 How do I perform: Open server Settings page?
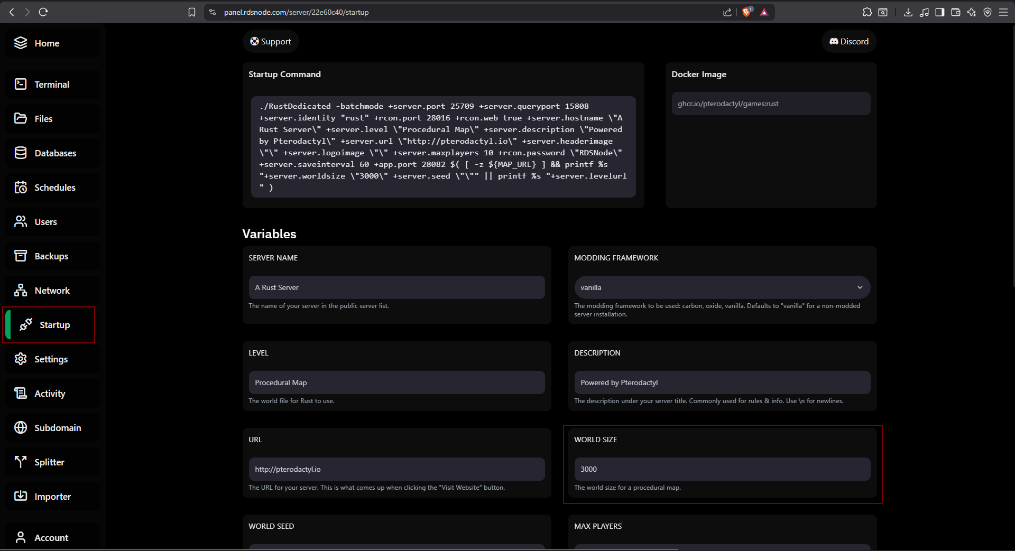click(x=52, y=359)
